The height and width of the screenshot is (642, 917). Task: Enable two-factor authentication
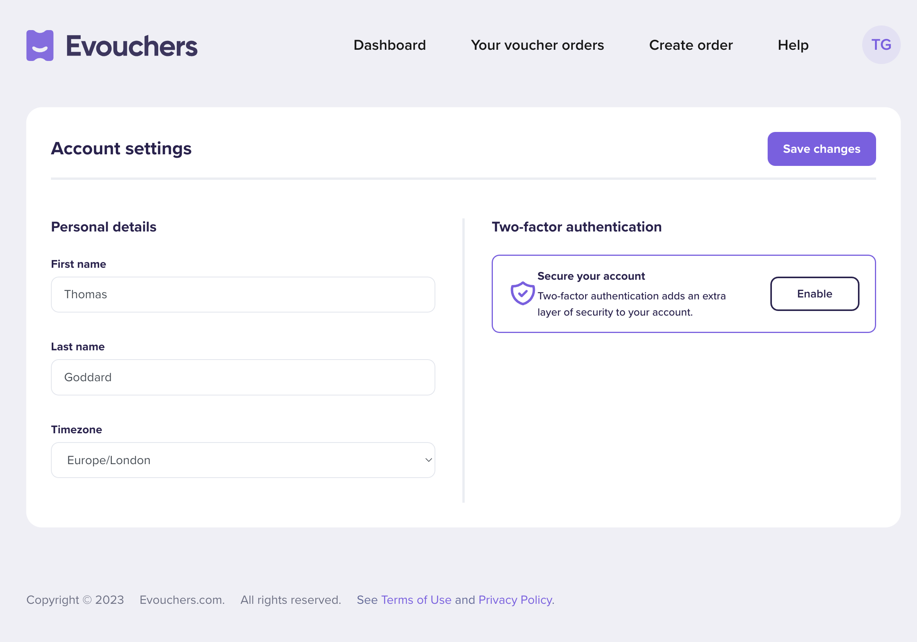[814, 294]
